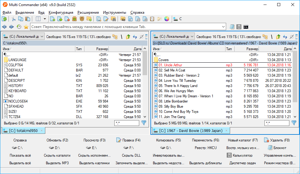Image resolution: width=300 pixels, height=174 pixels.
Task: Click the find files binoculars icon
Action: (x=113, y=19)
